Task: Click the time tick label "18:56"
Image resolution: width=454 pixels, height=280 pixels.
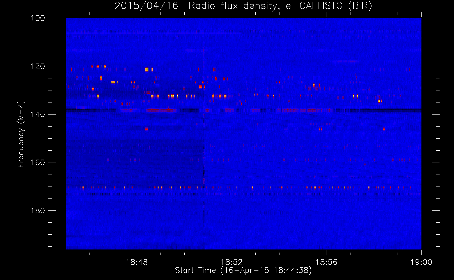Action: 327,262
